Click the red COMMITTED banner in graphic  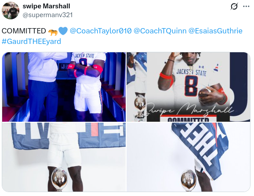(x=188, y=119)
